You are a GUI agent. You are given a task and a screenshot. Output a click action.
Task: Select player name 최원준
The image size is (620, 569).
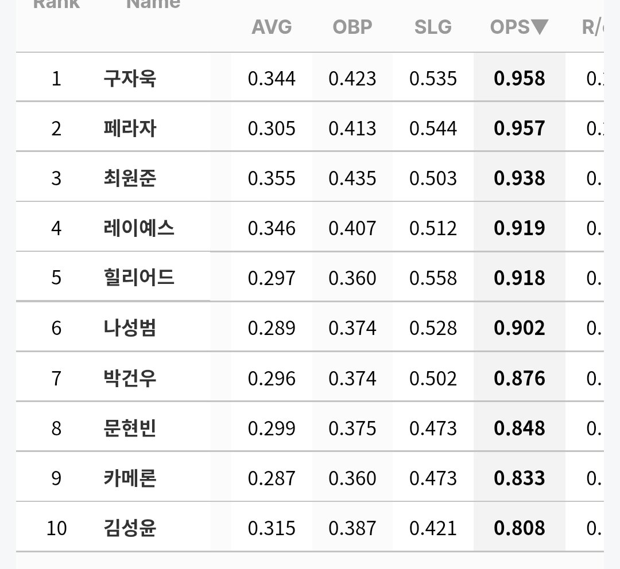coord(130,178)
